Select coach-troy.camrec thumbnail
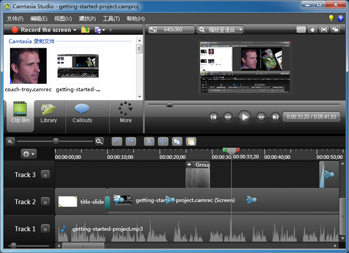The image size is (349, 253). [x=29, y=66]
